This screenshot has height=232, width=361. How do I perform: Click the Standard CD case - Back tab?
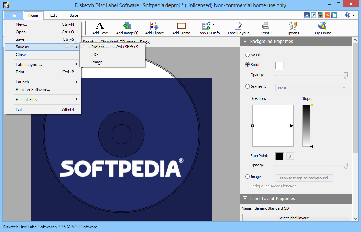click(126, 42)
